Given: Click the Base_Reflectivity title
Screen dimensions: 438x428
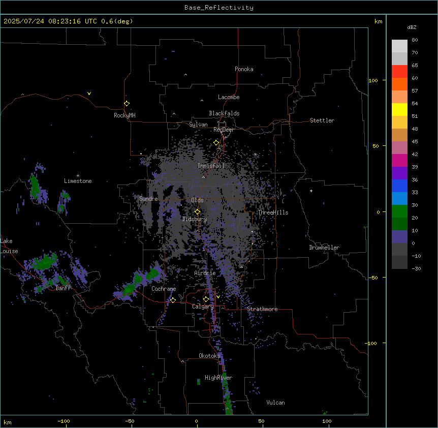Looking at the screenshot, I should point(219,8).
